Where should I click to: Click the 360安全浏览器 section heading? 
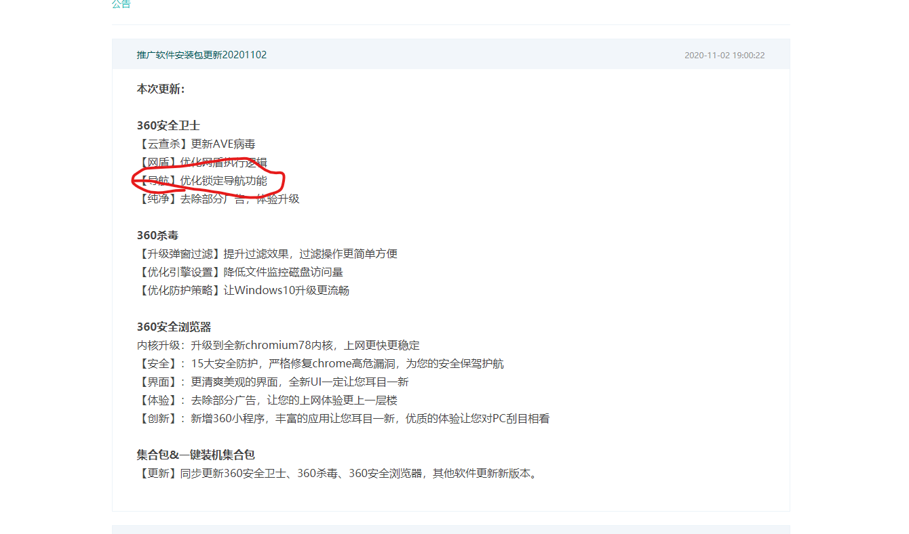click(x=174, y=327)
